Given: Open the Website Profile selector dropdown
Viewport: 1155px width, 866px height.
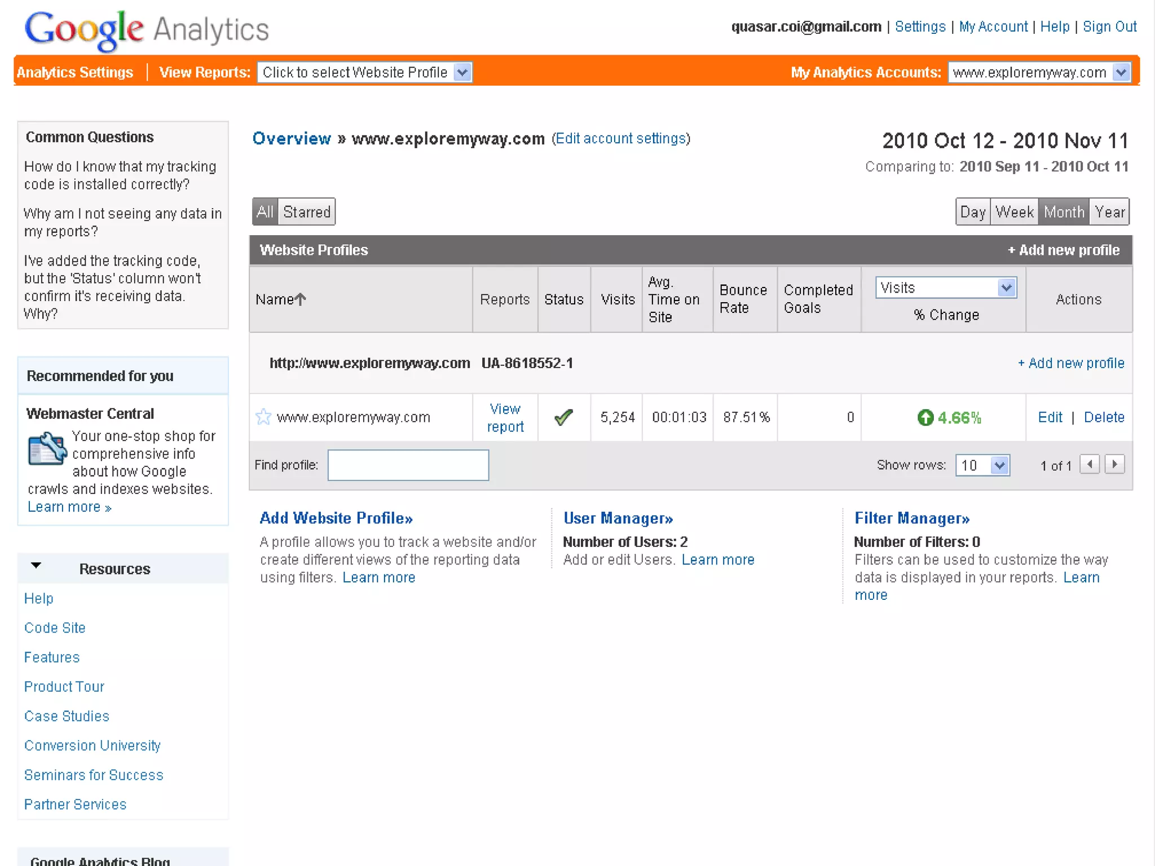Looking at the screenshot, I should [462, 72].
